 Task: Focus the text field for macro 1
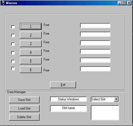tap(95, 26)
